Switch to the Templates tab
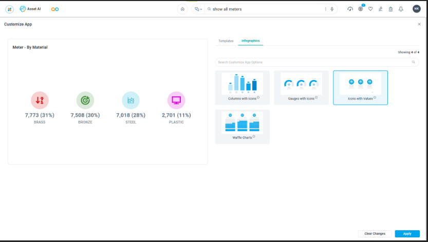Viewport: 428px width, 242px height. pyautogui.click(x=226, y=41)
